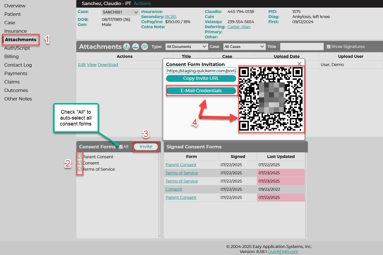The image size is (383, 255).
Task: Click the camera capture icon
Action: coord(145,47)
